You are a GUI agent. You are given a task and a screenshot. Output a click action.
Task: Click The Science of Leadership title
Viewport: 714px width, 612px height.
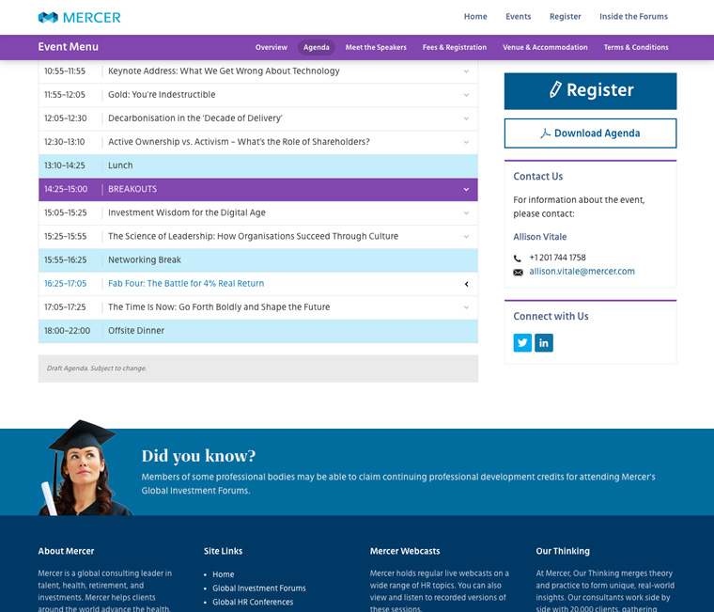pyautogui.click(x=253, y=236)
